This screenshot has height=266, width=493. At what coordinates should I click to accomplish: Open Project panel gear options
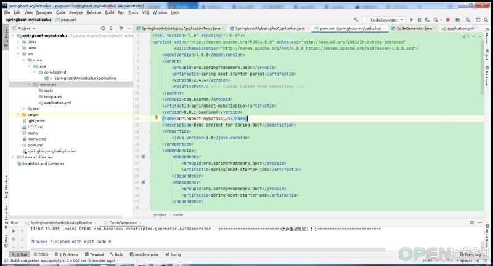(x=121, y=28)
